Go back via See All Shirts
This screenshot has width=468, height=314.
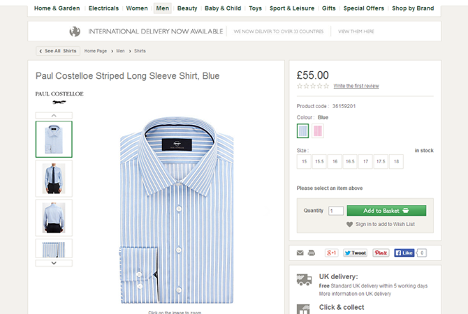pyautogui.click(x=58, y=51)
